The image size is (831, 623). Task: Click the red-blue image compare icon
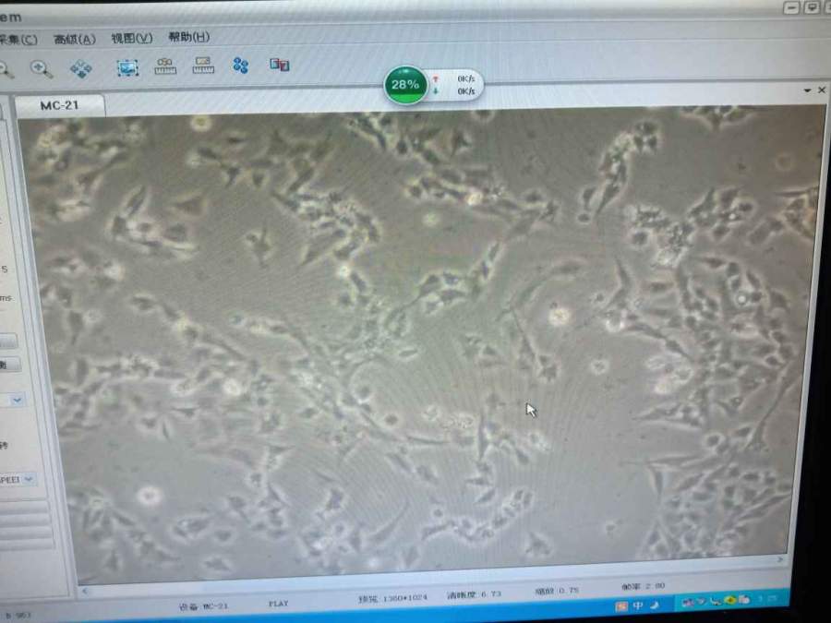point(280,65)
